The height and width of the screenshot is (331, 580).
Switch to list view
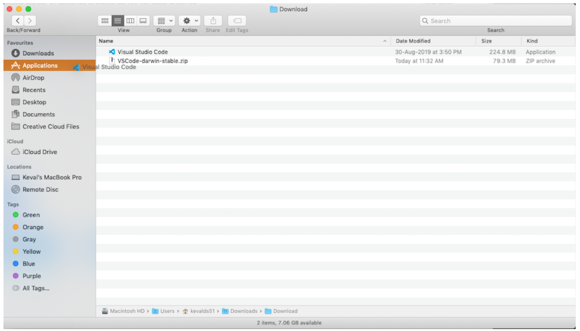pyautogui.click(x=118, y=21)
